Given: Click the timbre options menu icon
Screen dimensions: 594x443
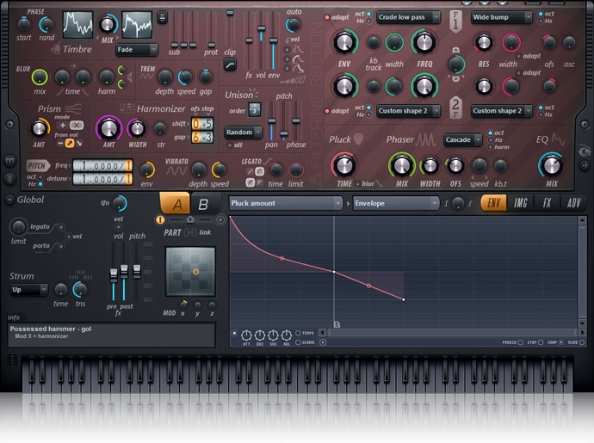Looking at the screenshot, I should click(163, 17).
